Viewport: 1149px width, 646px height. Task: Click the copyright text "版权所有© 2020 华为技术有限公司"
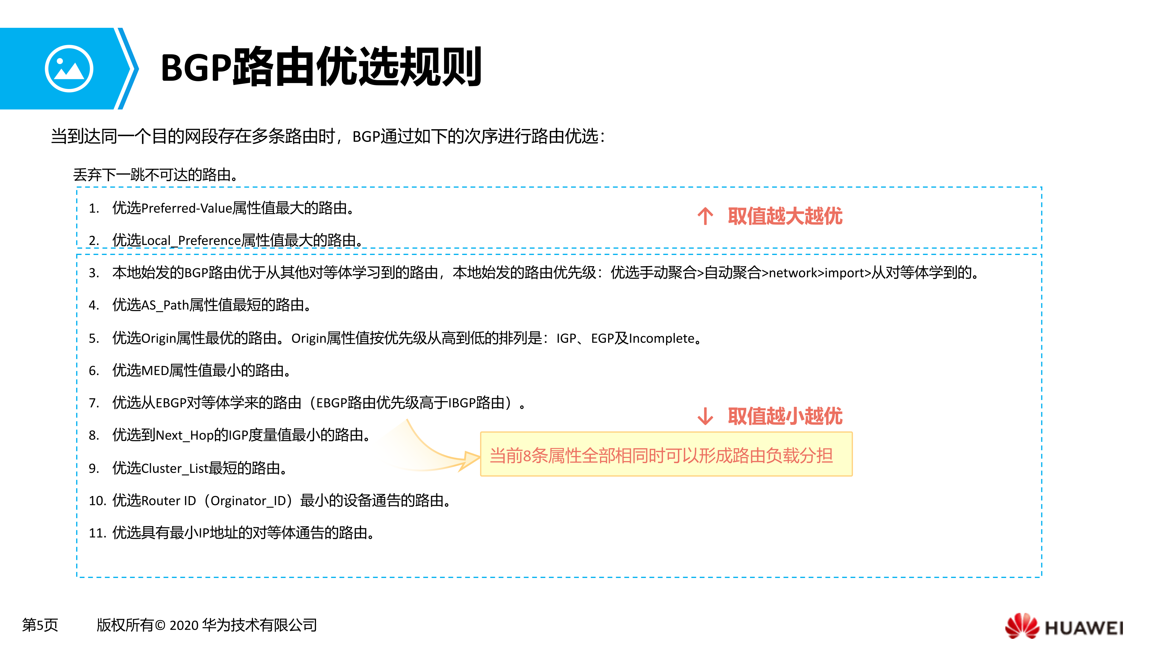coord(207,624)
